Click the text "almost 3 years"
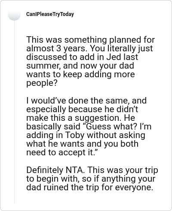Viewport: 172px width, 211px height. [57, 48]
